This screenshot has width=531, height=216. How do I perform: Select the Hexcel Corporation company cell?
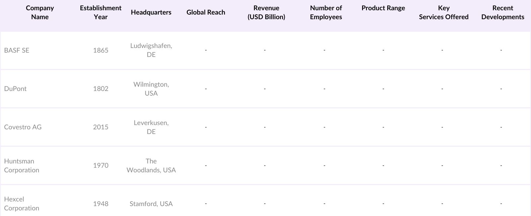click(22, 203)
